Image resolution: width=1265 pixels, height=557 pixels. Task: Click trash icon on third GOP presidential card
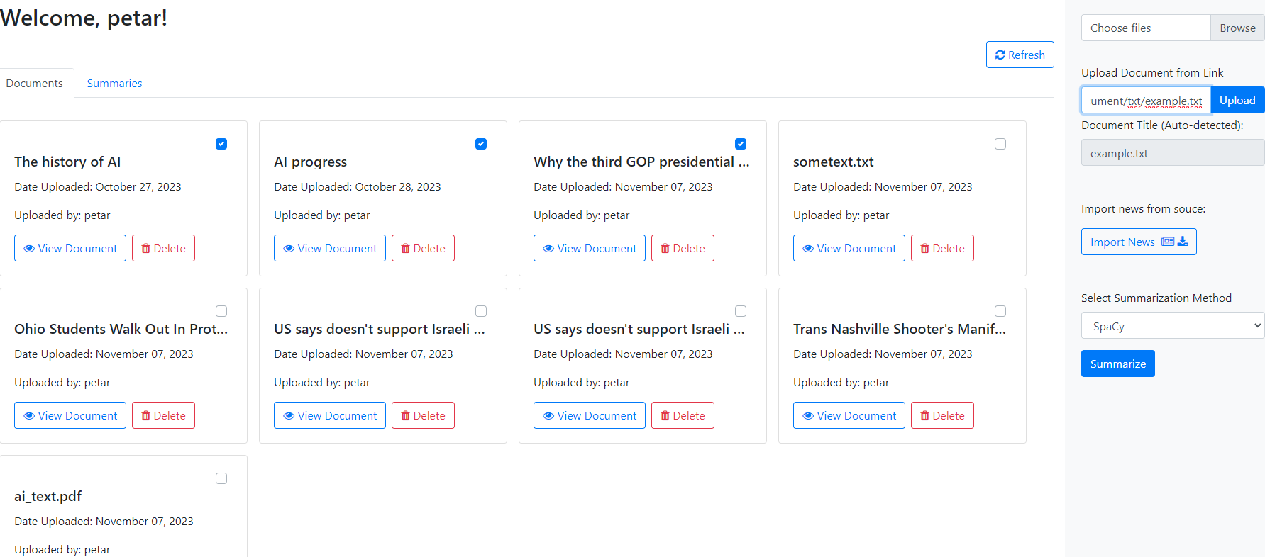click(665, 249)
